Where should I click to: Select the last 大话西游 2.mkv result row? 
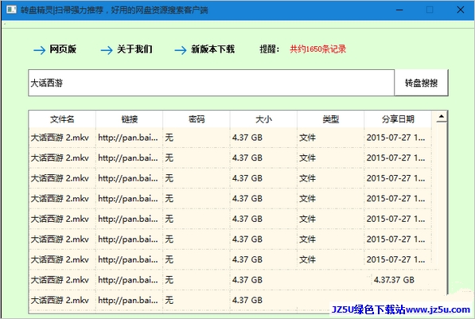point(230,300)
